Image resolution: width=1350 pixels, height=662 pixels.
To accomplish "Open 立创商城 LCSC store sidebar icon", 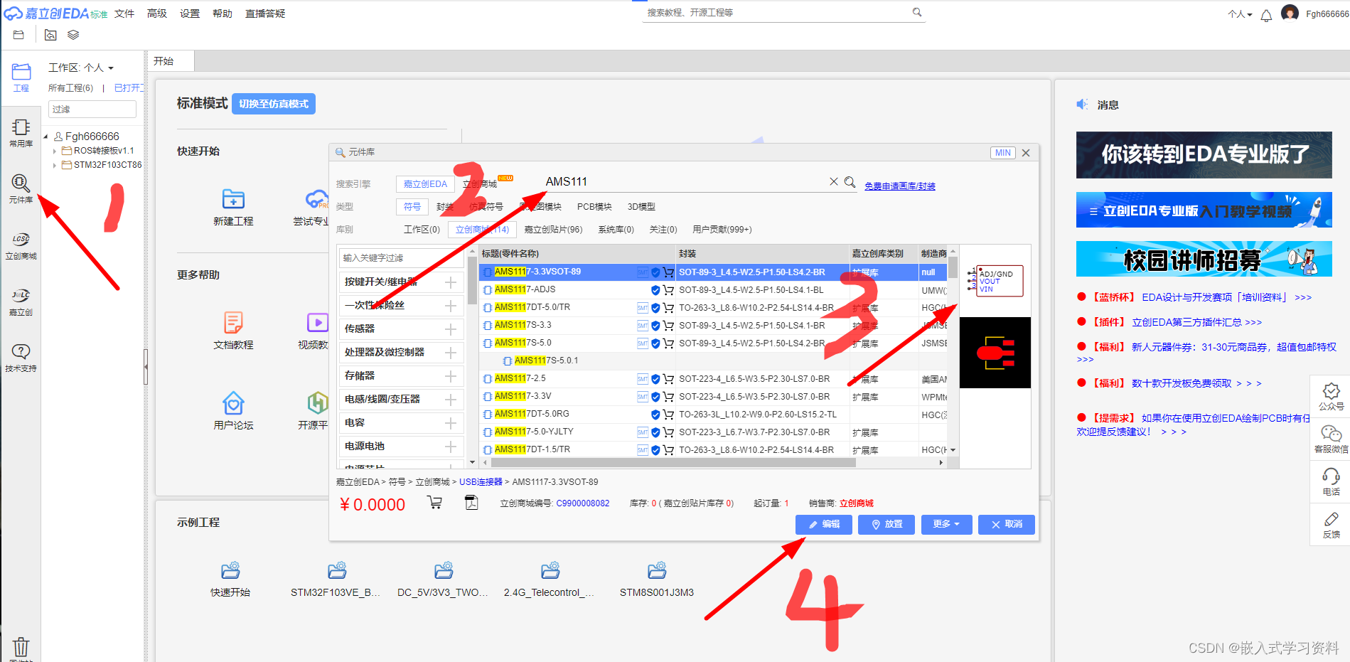I will coord(21,245).
